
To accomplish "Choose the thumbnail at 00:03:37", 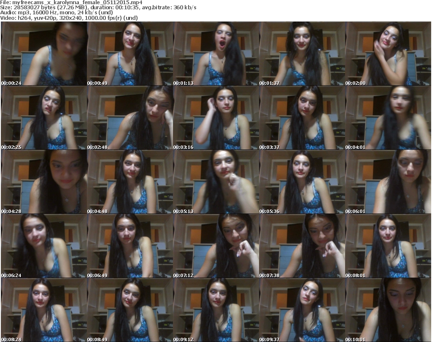I will 302,118.
